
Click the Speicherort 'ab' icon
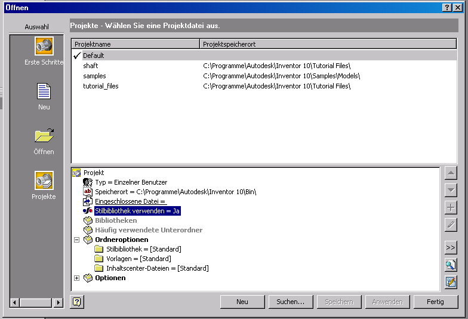(x=88, y=192)
